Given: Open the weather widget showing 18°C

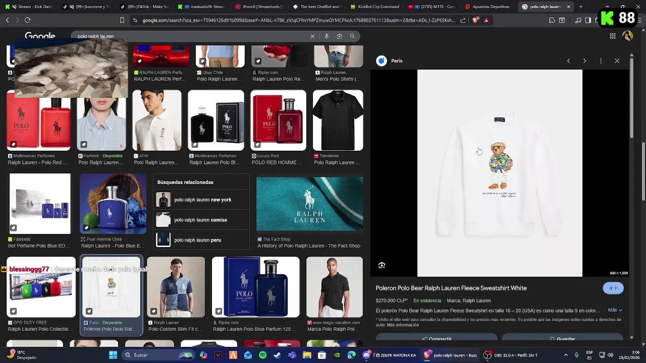Looking at the screenshot, I should click(22, 355).
